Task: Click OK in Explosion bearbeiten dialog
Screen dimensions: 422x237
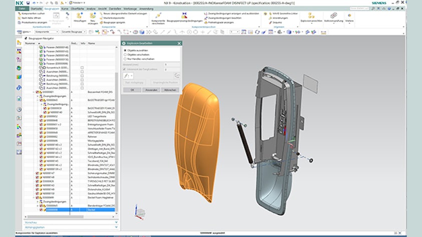Action: tap(132, 90)
